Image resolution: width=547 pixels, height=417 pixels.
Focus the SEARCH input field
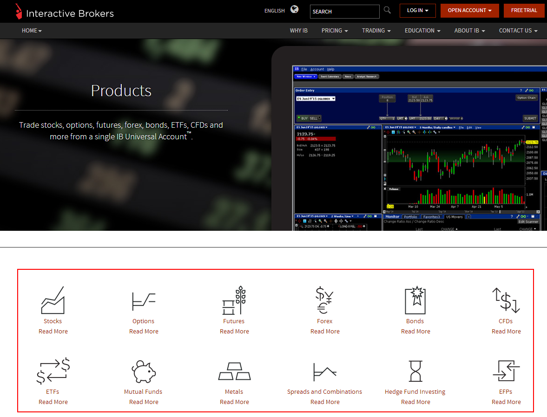click(344, 12)
